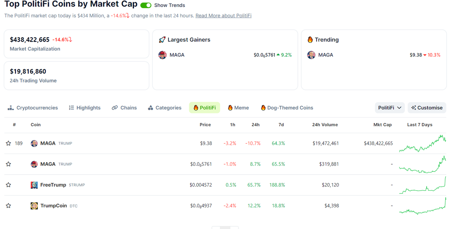Open the PolitiFi dropdown filter
The height and width of the screenshot is (229, 457).
[390, 108]
